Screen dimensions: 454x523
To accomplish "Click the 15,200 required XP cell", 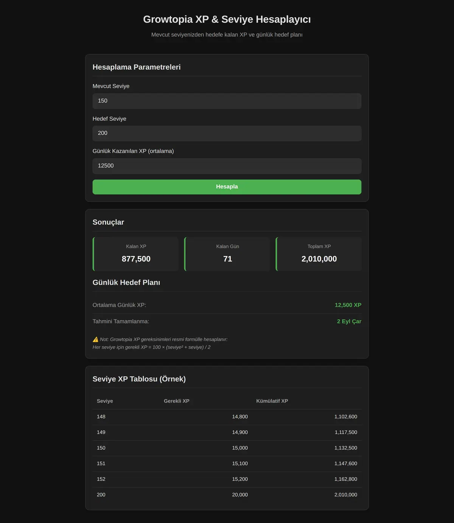I will pyautogui.click(x=240, y=479).
